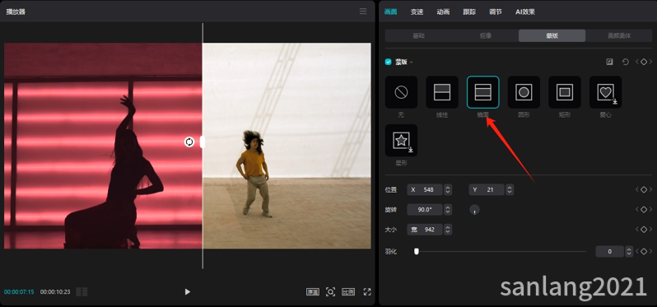Click the 羽化 feather slider handle

pos(416,251)
